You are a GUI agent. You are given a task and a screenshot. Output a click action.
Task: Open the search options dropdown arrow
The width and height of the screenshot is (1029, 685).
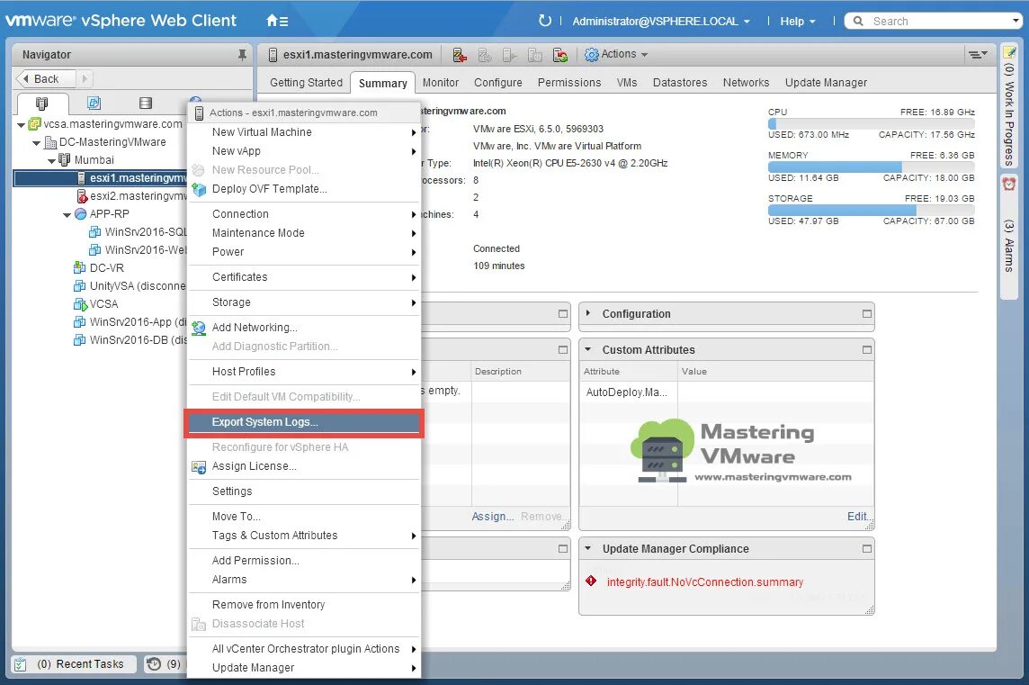point(1016,21)
